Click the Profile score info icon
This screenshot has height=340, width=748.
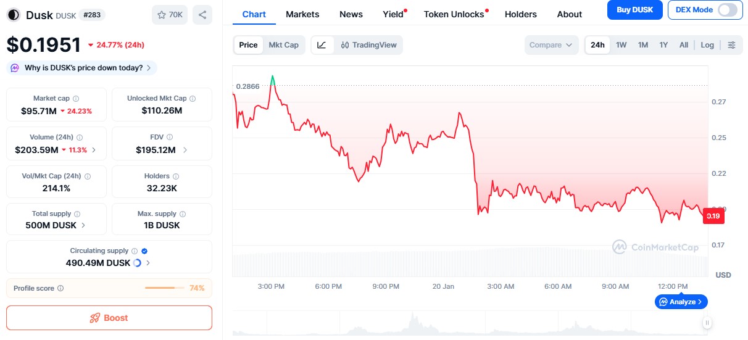click(x=60, y=288)
